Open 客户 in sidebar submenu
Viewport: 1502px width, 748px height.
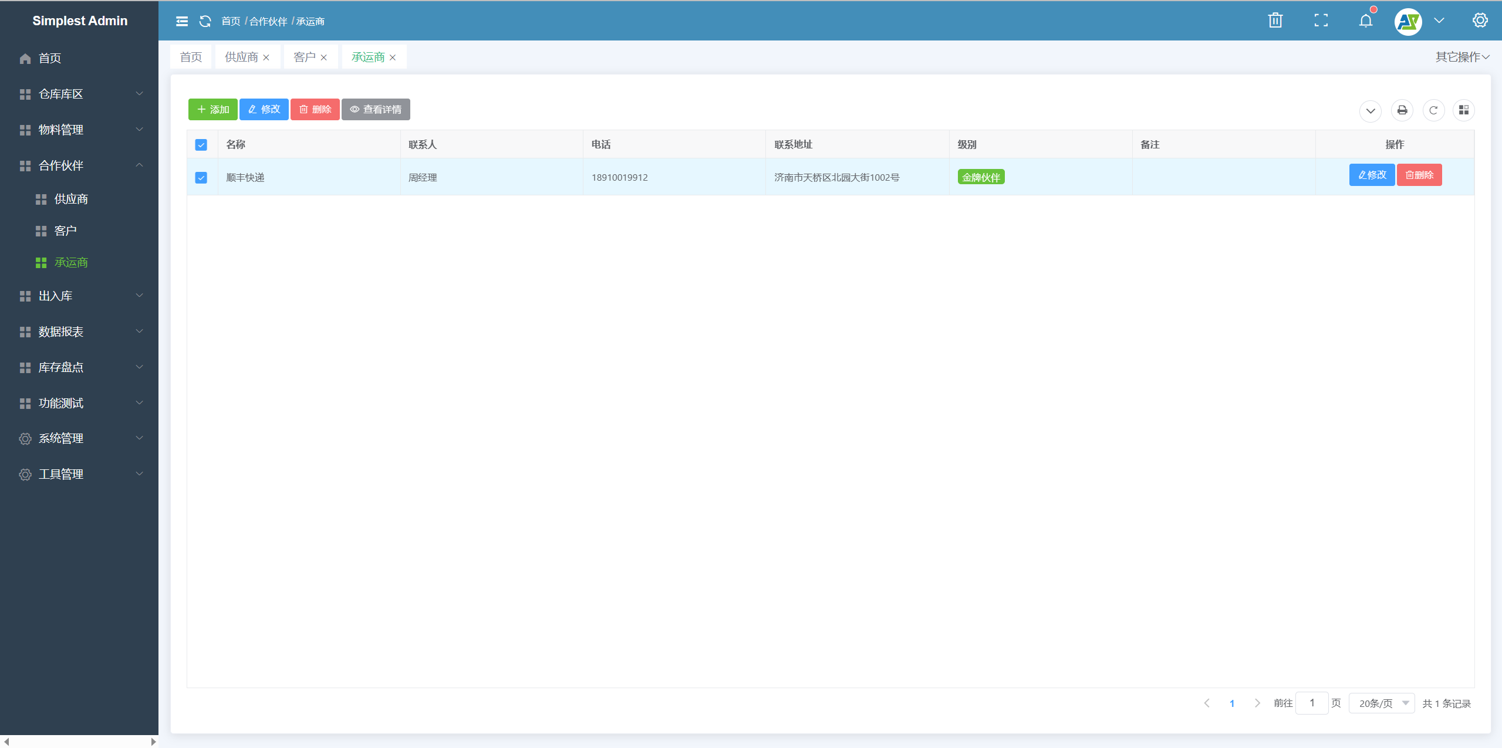(66, 231)
